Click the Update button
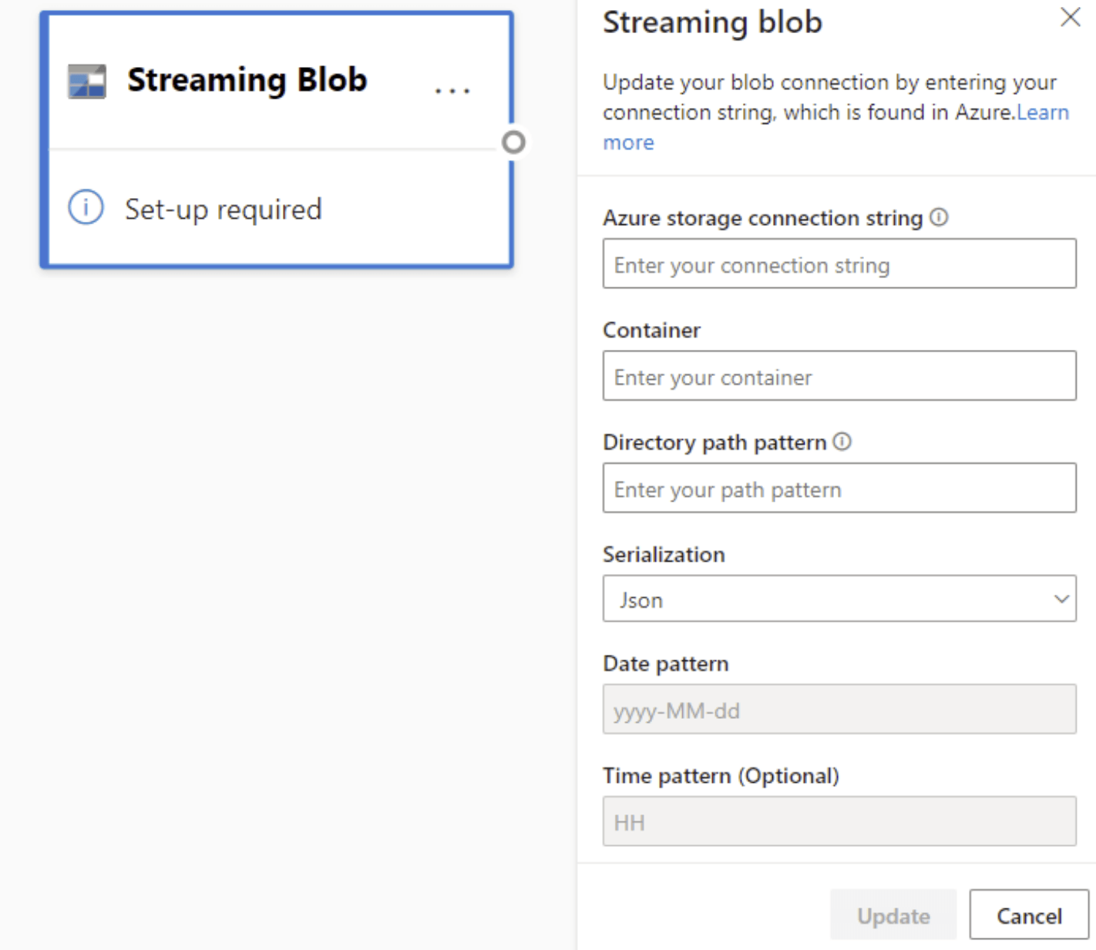Viewport: 1096px width, 950px height. click(893, 915)
